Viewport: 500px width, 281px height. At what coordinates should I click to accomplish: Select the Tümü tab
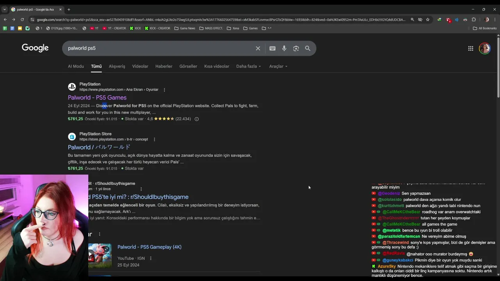click(96, 66)
